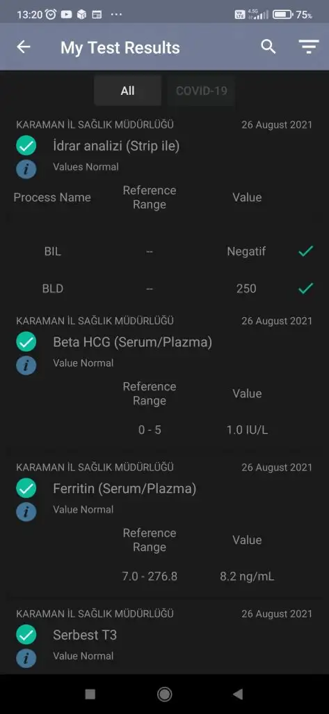Switch to the COVID-19 tab
329x714 pixels.
(x=201, y=91)
